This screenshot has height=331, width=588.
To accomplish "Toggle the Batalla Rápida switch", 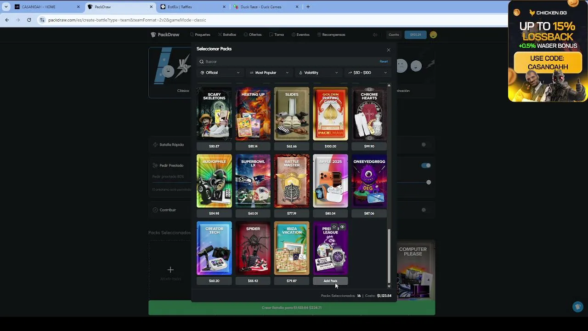I will pos(426,144).
